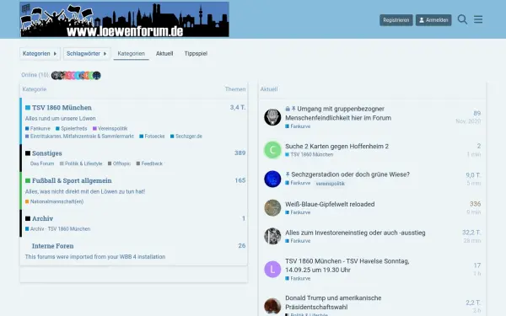Image resolution: width=506 pixels, height=316 pixels.
Task: Open the Fotoecke subcategory
Action: pos(152,137)
